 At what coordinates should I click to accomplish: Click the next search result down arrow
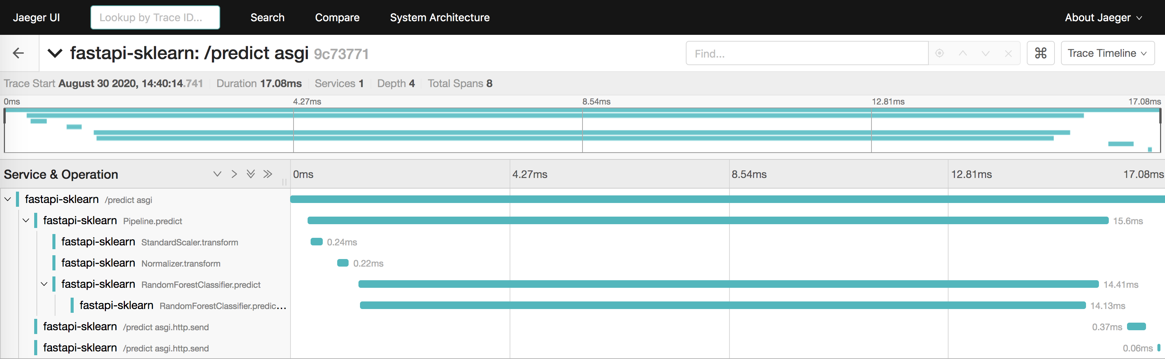[985, 53]
